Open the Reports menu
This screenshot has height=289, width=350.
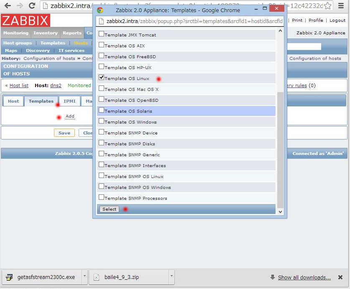pyautogui.click(x=72, y=33)
